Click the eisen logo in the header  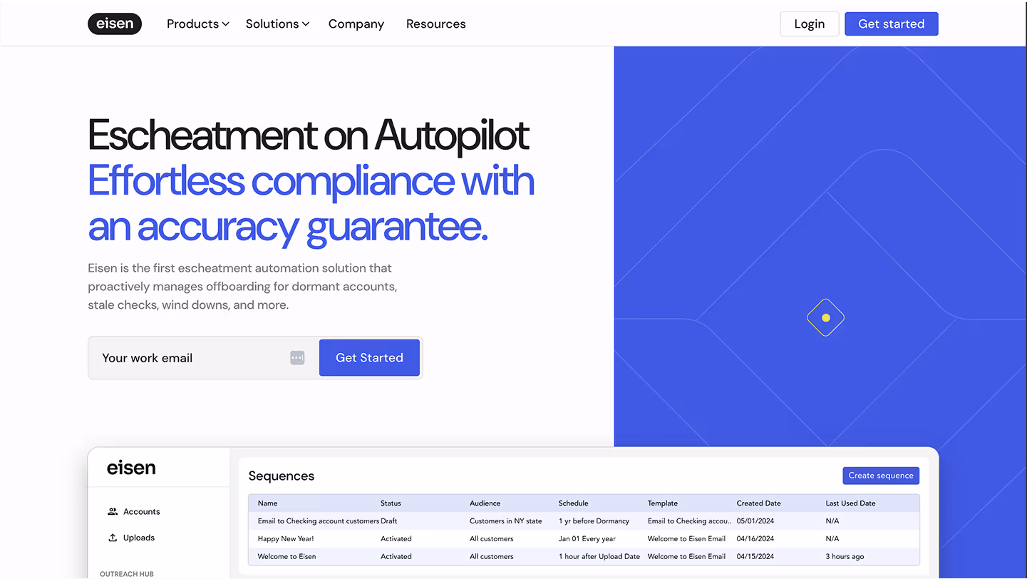click(115, 24)
